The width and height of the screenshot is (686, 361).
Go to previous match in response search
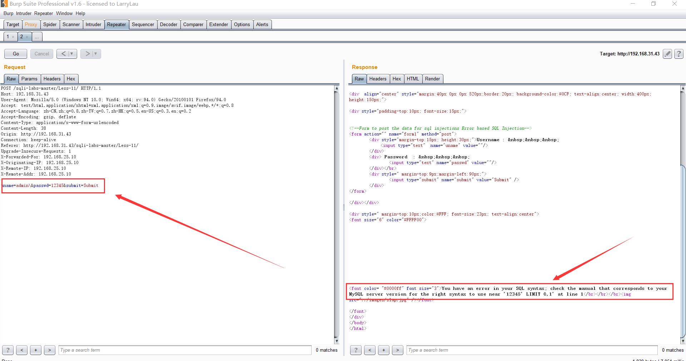370,350
